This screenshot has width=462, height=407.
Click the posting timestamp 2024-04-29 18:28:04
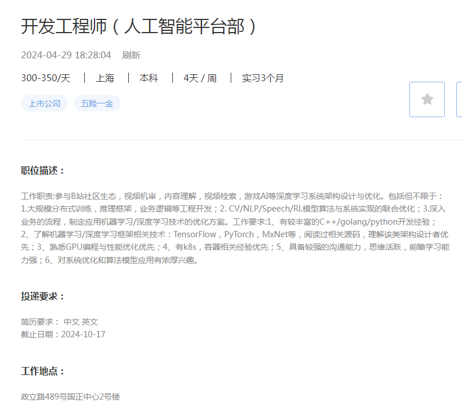click(x=66, y=55)
